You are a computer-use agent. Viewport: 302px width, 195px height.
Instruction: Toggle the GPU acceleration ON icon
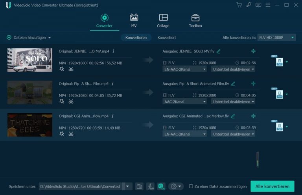(161, 186)
